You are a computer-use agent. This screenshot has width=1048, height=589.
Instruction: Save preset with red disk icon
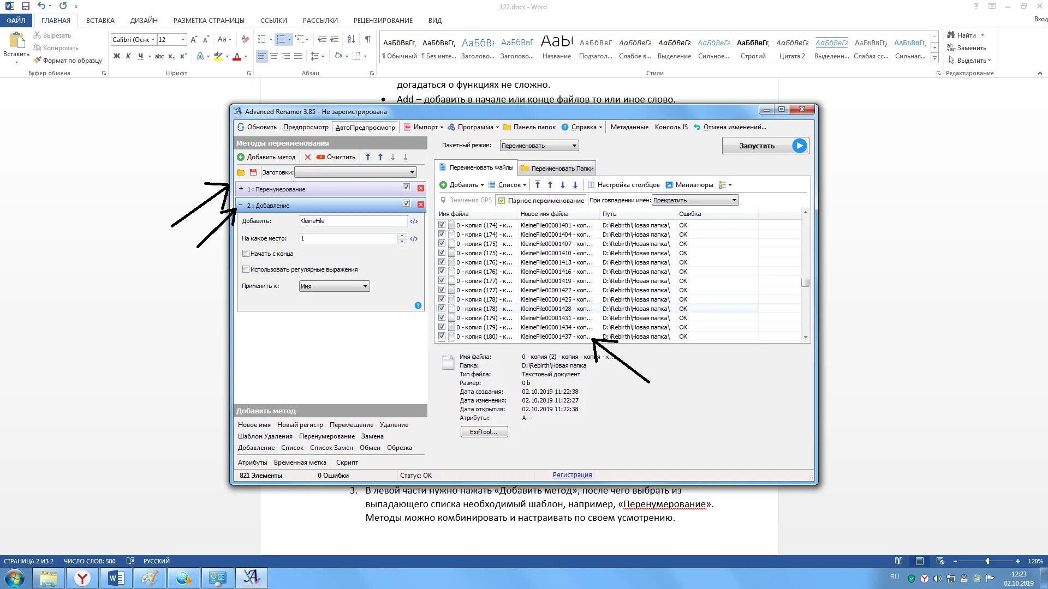tap(253, 172)
